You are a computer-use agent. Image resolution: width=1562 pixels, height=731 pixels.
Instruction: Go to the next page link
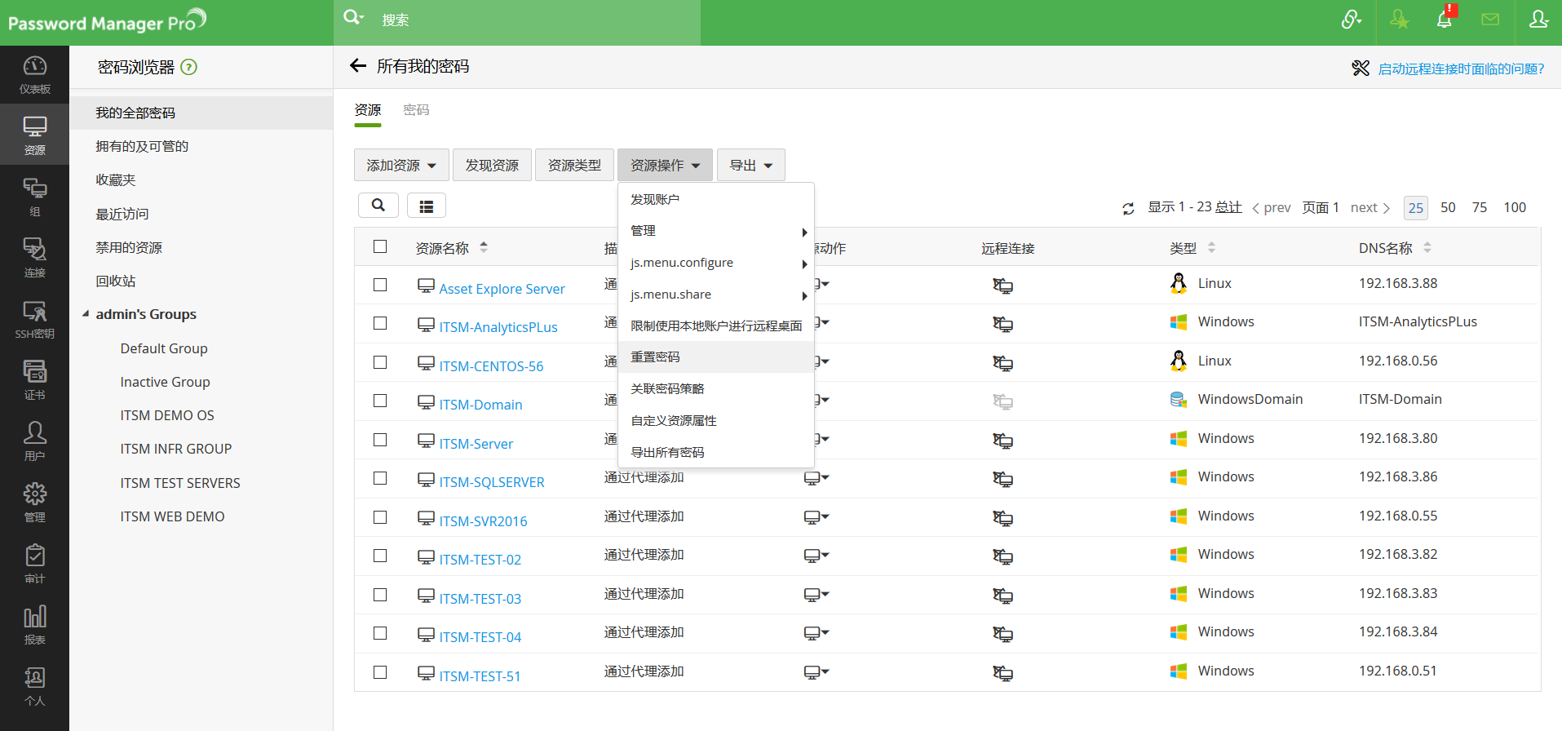pyautogui.click(x=1370, y=207)
